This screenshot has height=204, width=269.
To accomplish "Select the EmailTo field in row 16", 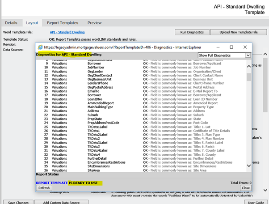I will point(93,91).
